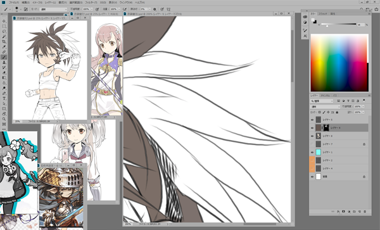Switch to the チャンネル tab

[x=326, y=96]
